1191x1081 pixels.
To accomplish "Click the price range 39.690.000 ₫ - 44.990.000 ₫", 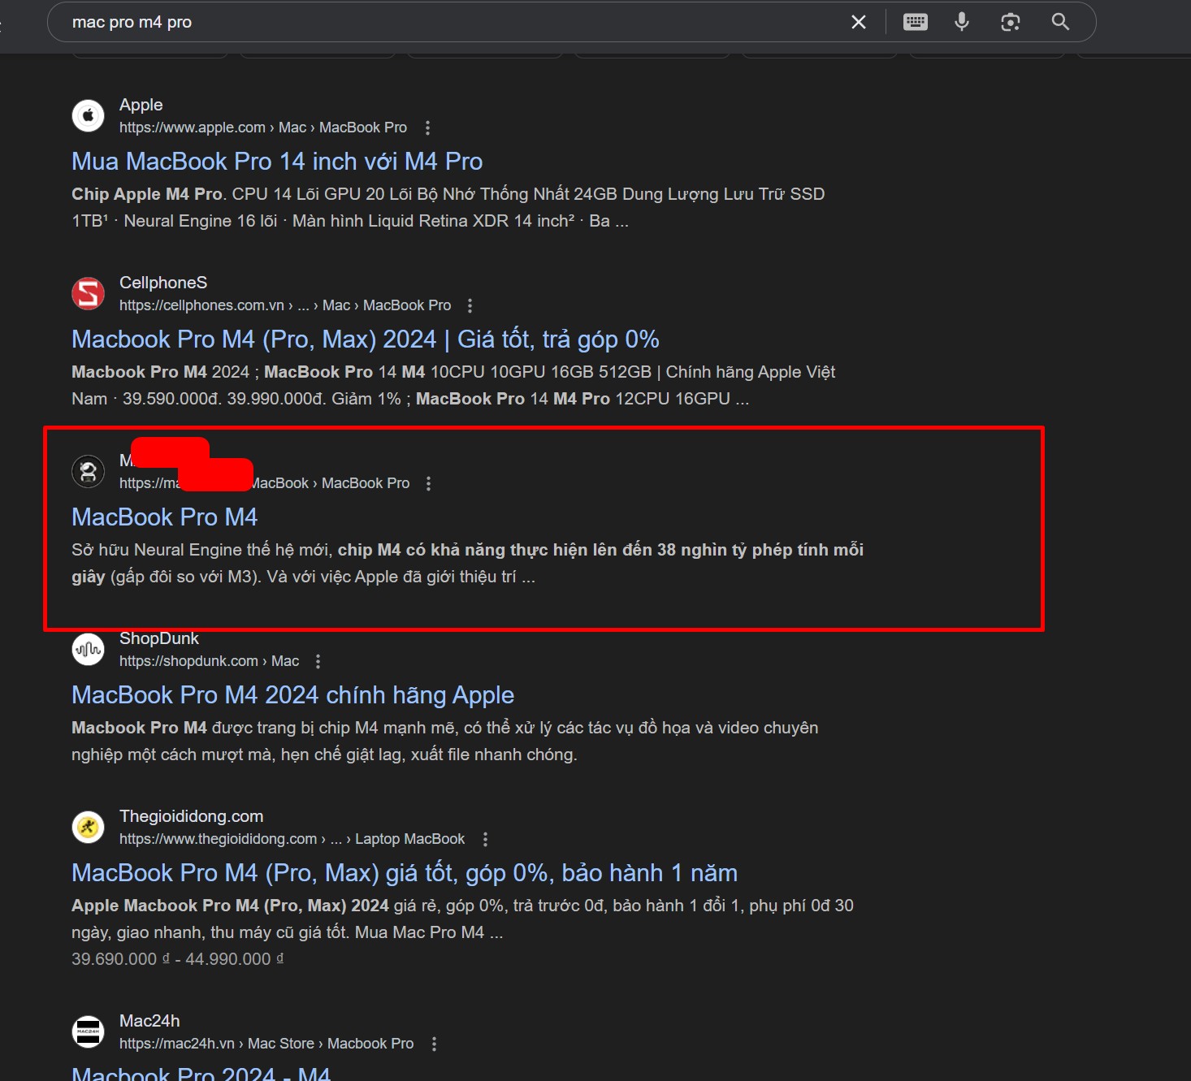I will (x=178, y=959).
